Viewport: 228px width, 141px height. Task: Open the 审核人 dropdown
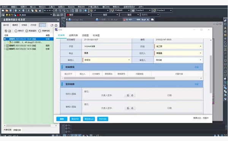106,60
